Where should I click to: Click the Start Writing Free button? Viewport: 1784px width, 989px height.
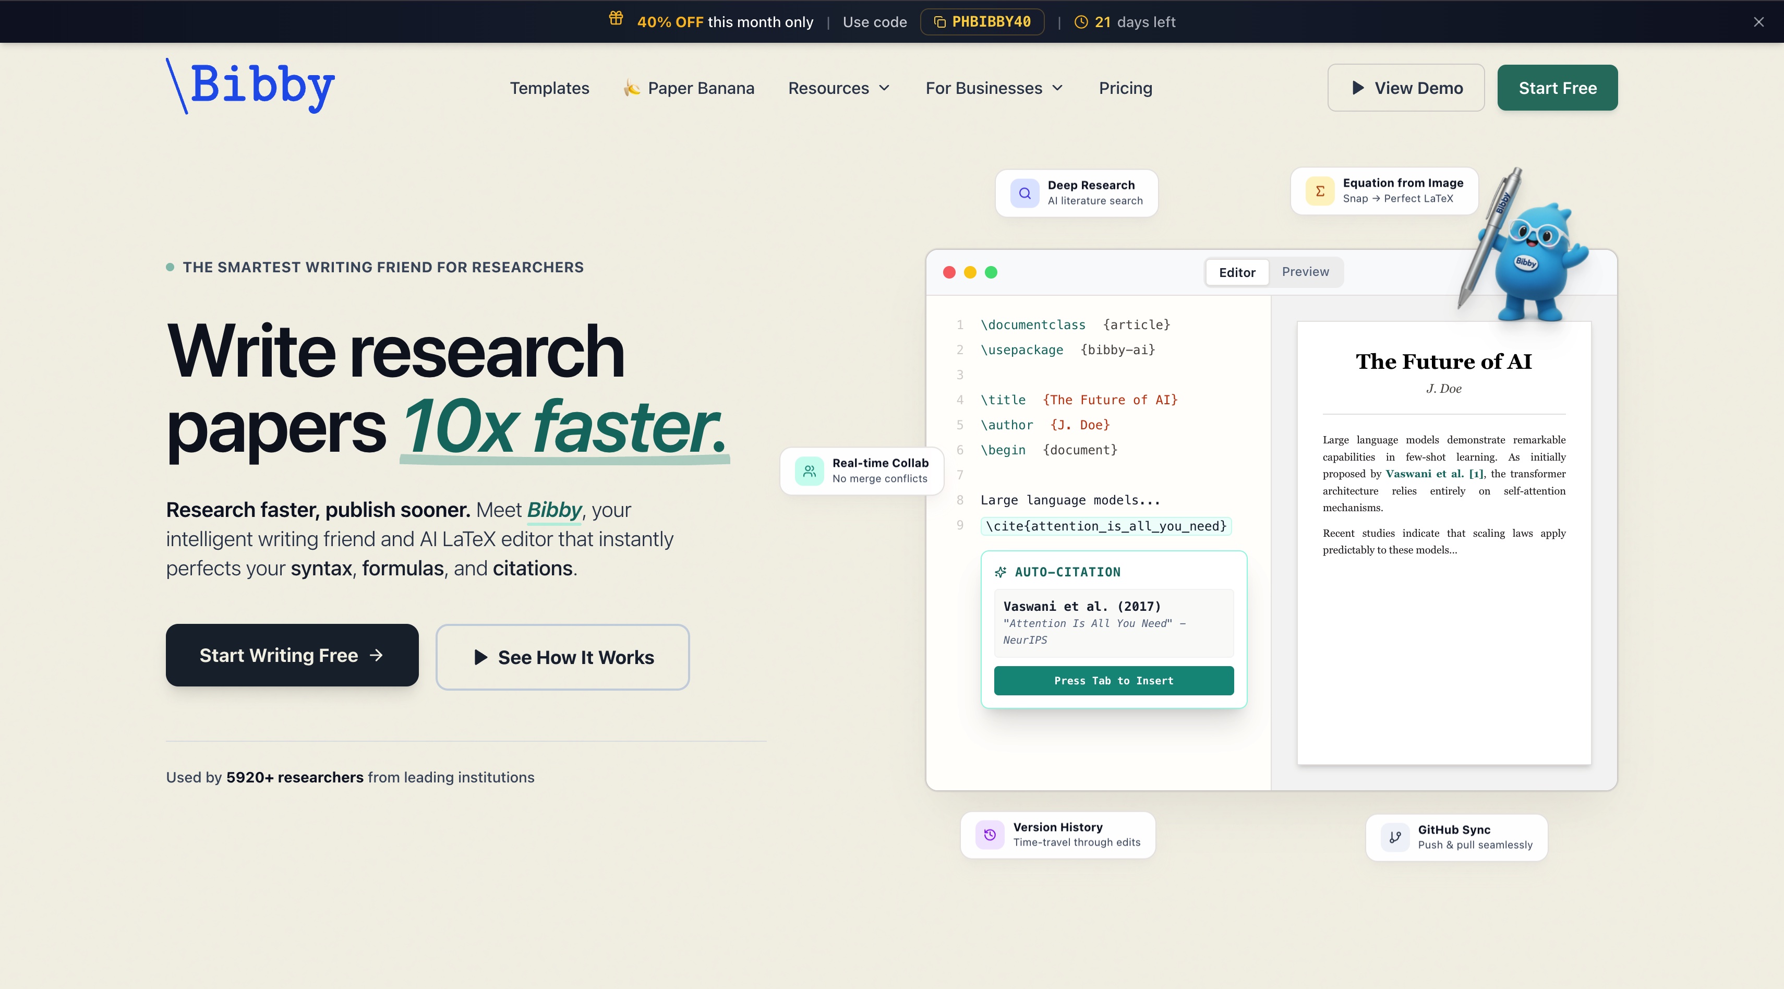tap(291, 655)
